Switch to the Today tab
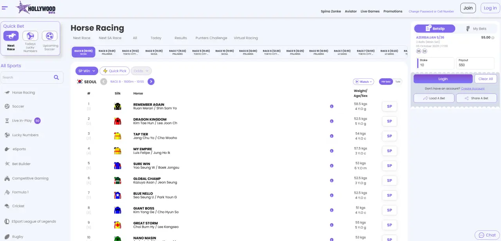The width and height of the screenshot is (501, 241). coord(156,38)
